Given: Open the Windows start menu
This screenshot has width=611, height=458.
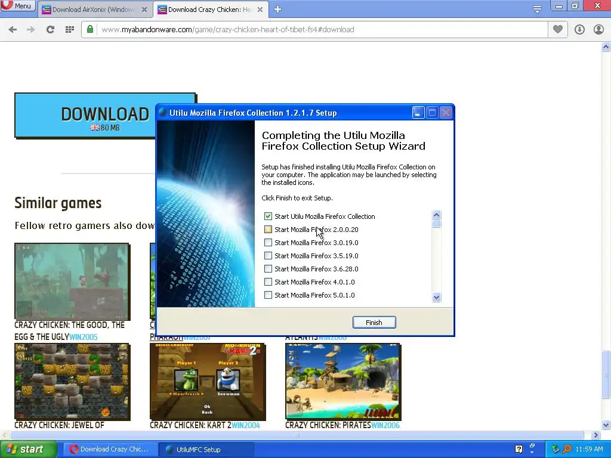Looking at the screenshot, I should click(x=28, y=449).
